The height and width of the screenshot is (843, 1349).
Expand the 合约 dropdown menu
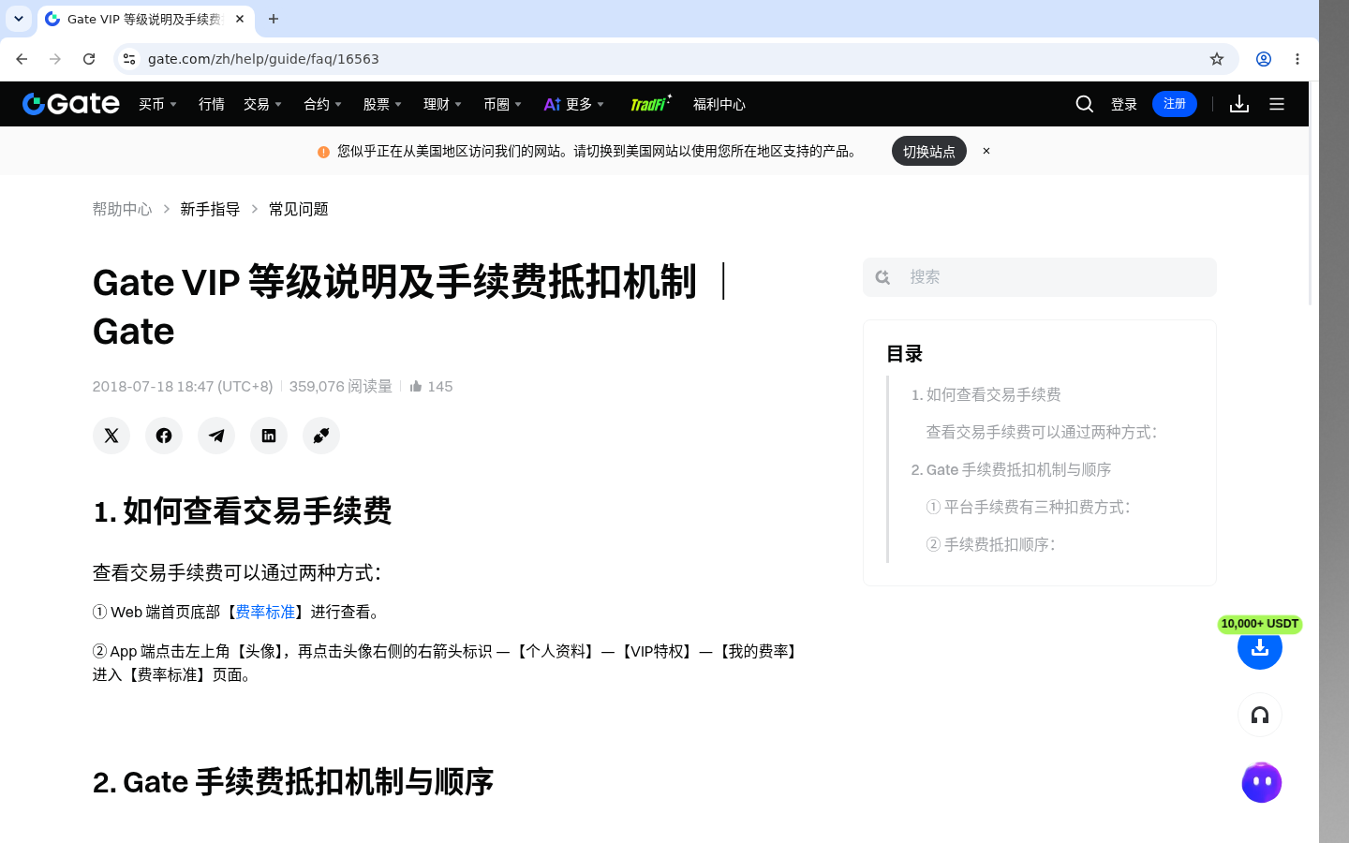[x=323, y=104]
